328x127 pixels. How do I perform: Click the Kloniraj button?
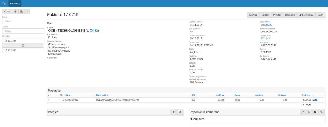(x=253, y=15)
